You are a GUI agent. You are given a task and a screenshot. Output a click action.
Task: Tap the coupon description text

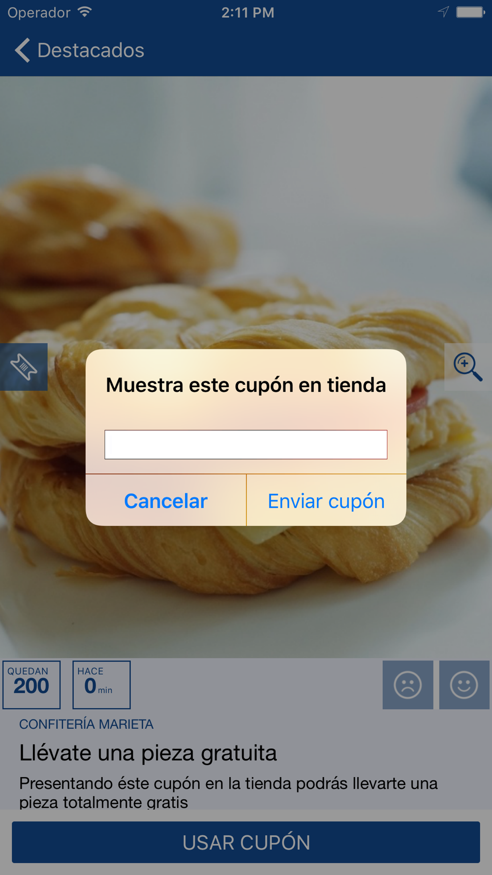[228, 792]
